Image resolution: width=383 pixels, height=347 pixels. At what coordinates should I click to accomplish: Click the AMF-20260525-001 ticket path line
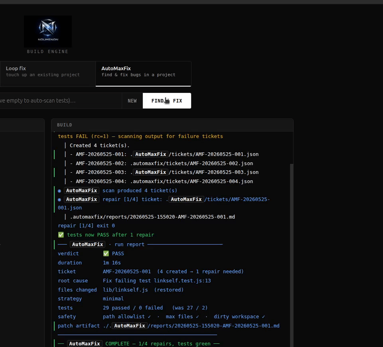coord(164,154)
